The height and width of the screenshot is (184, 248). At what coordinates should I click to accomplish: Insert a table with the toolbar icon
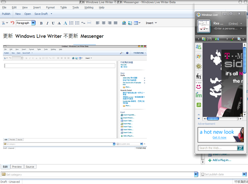click(x=136, y=23)
